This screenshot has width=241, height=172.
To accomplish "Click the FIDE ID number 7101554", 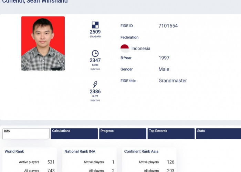I will [x=168, y=26].
